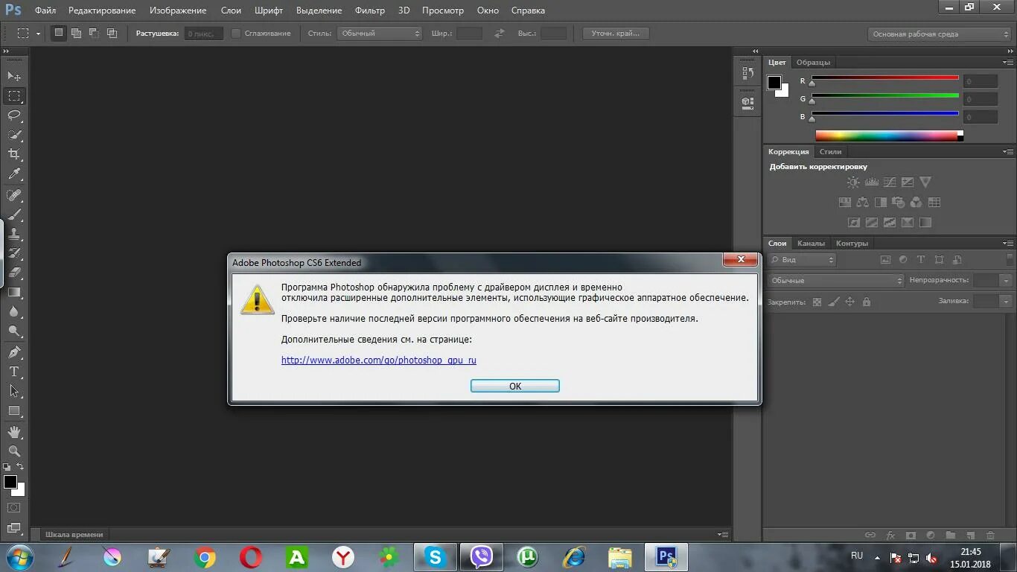
Task: Select the Crop tool
Action: coord(14,154)
